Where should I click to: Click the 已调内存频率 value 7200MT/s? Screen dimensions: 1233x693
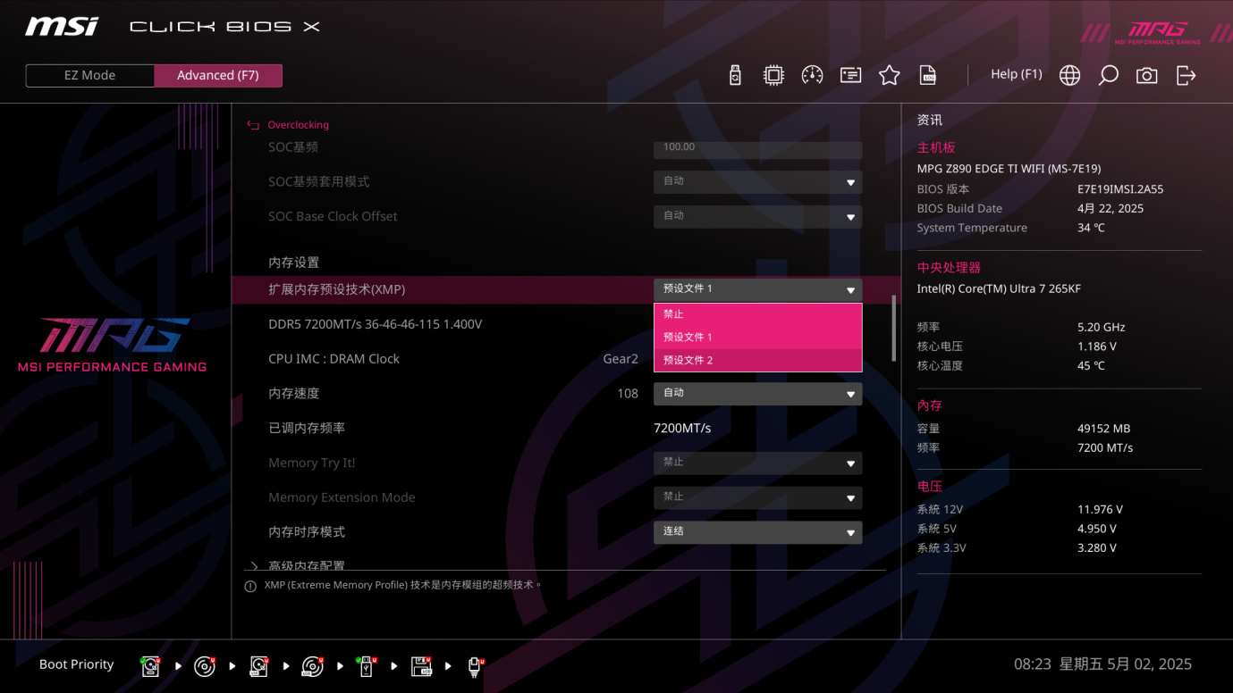[x=682, y=429]
